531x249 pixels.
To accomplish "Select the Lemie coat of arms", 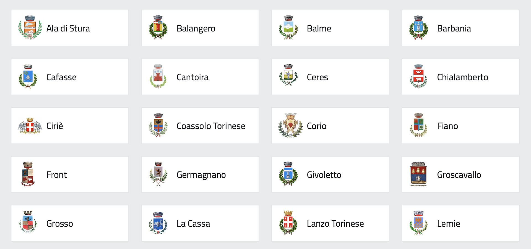I will tap(418, 223).
